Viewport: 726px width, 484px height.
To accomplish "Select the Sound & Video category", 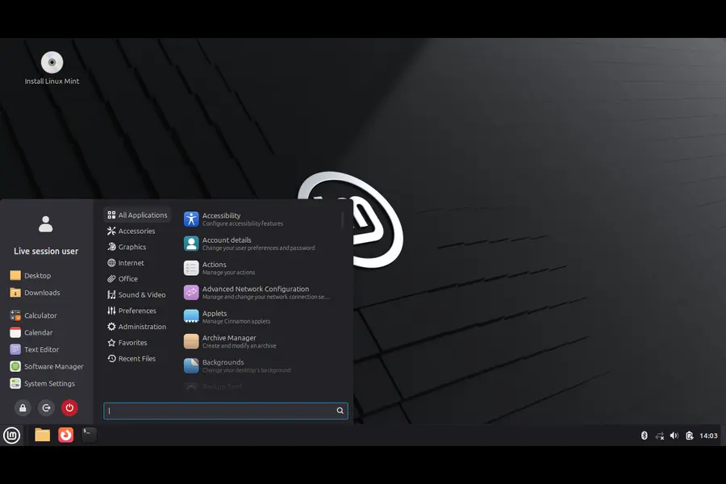I will click(x=136, y=294).
